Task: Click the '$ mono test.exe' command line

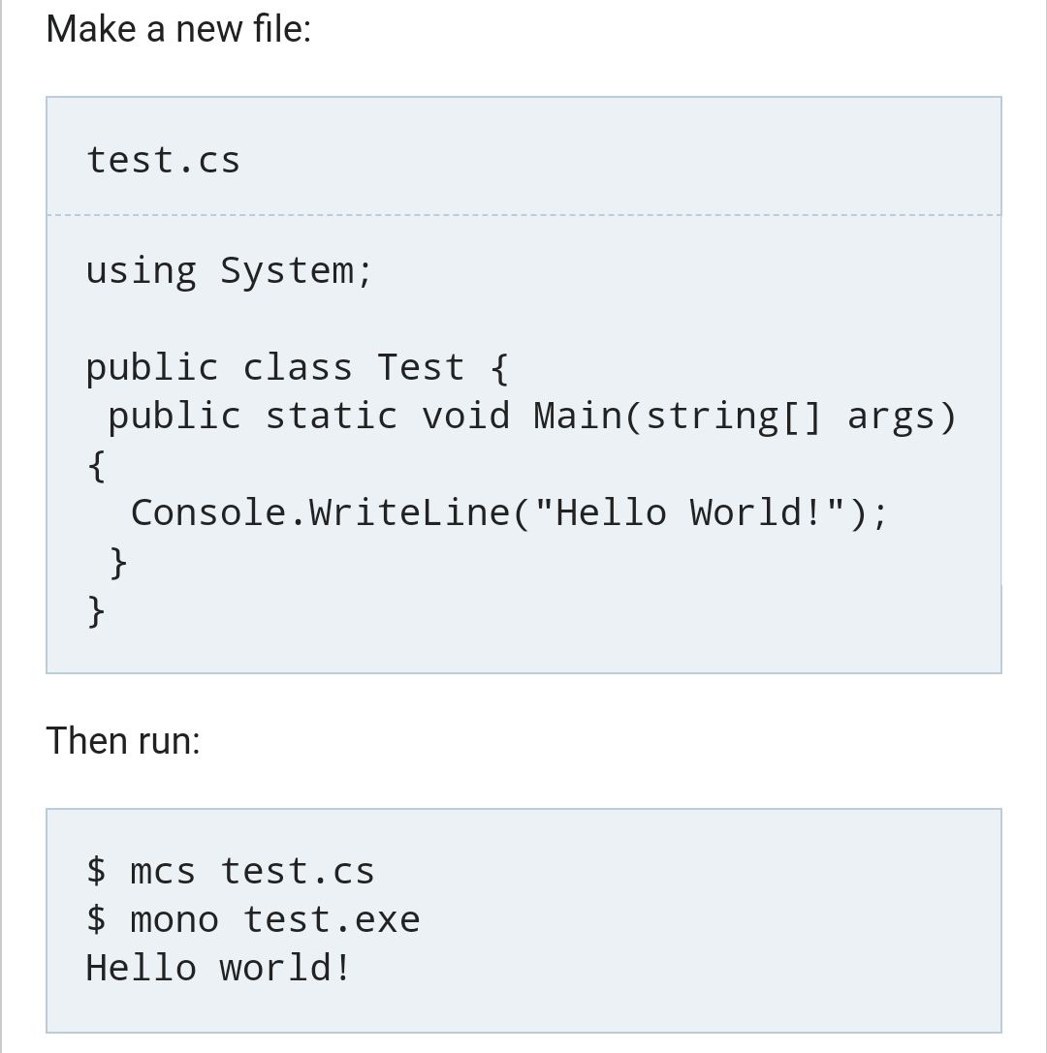Action: (x=253, y=919)
